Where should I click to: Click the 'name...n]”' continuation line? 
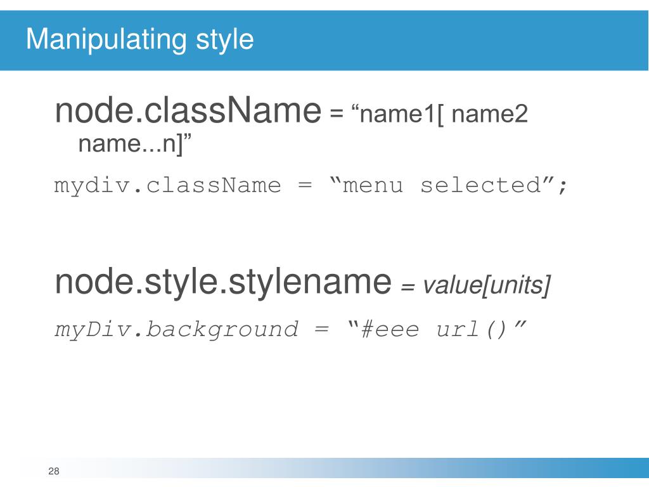[x=135, y=143]
